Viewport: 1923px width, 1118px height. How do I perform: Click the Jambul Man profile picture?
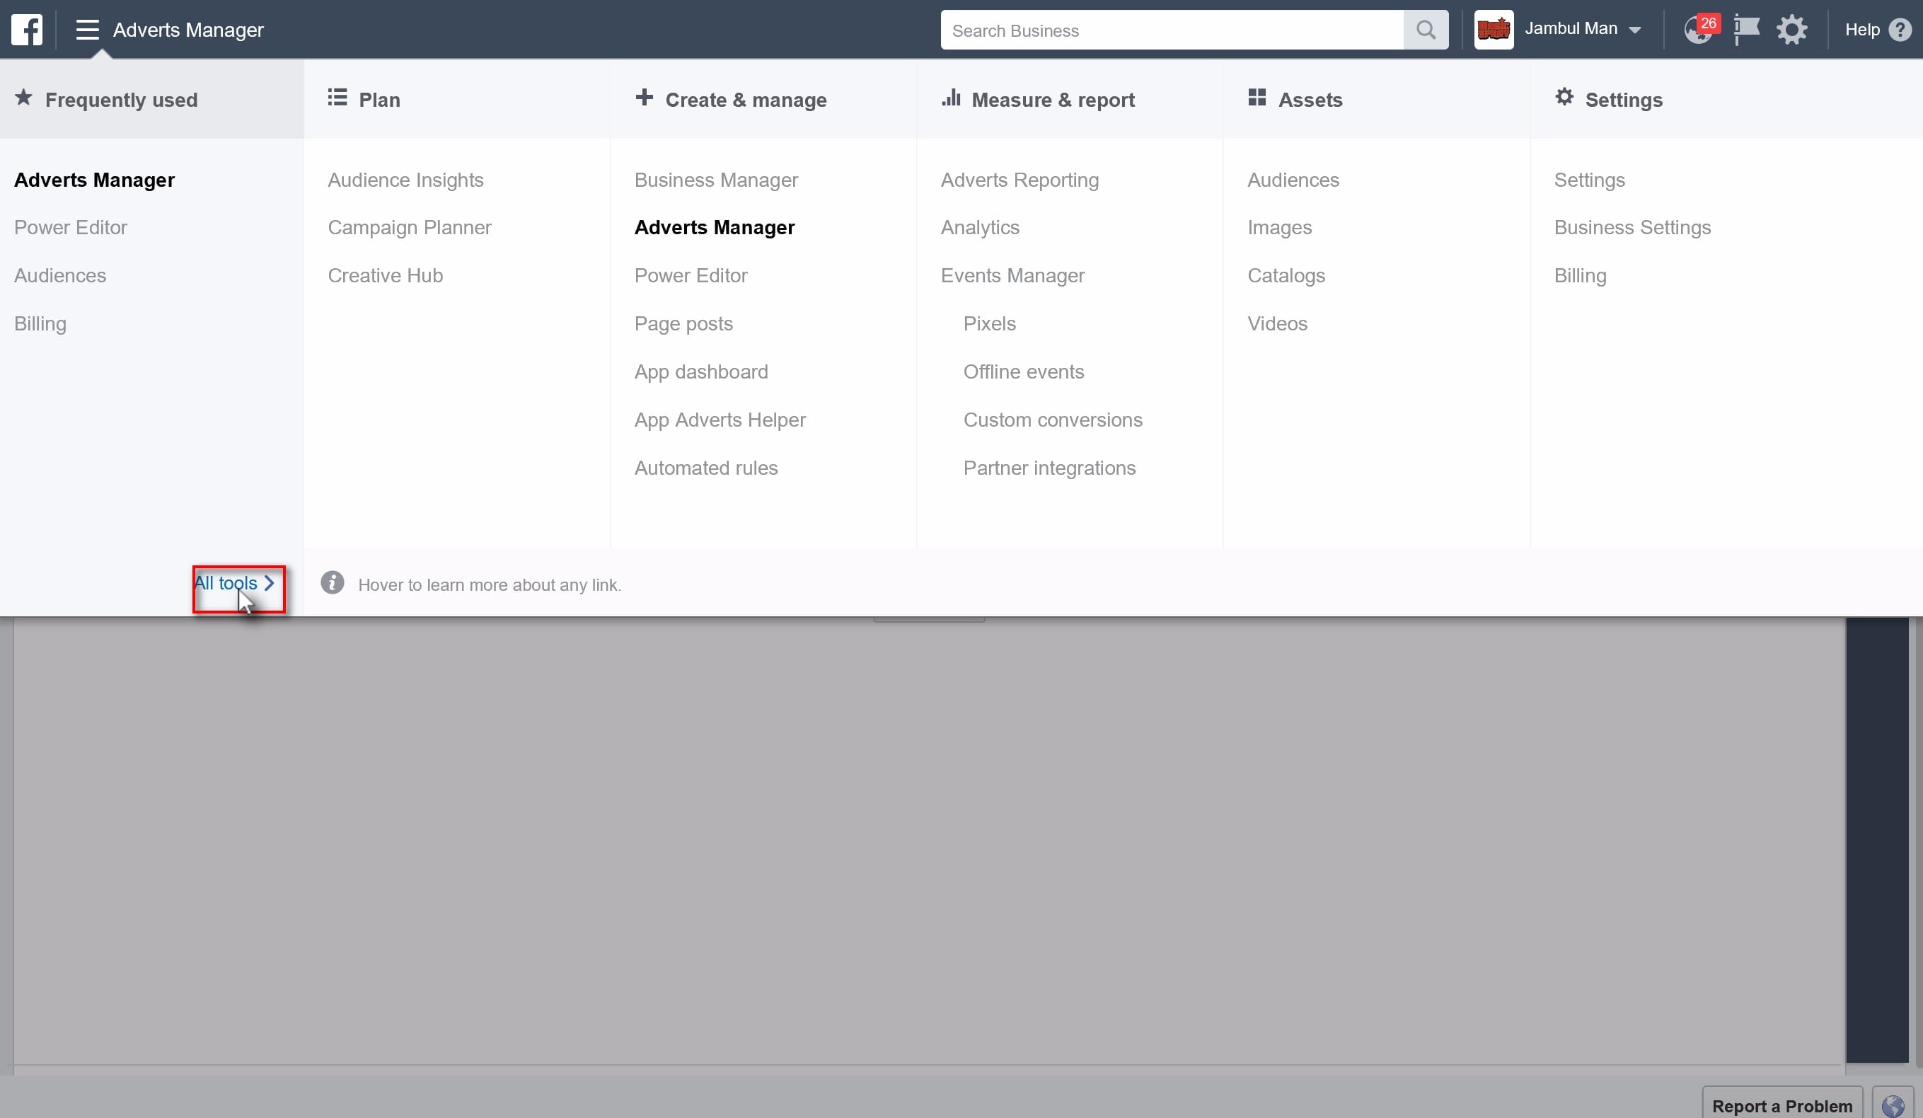[1494, 30]
